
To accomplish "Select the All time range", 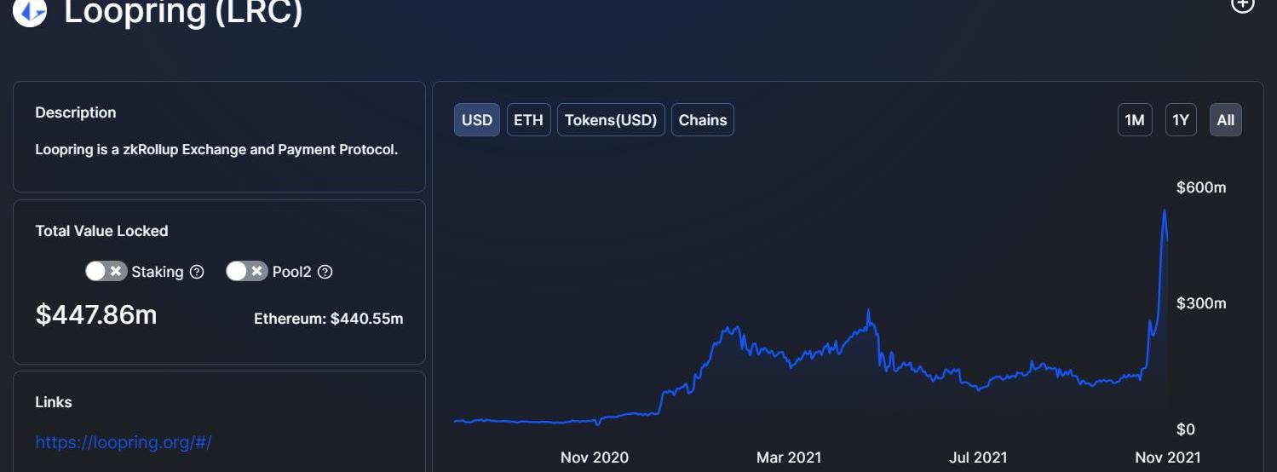I will pyautogui.click(x=1226, y=120).
